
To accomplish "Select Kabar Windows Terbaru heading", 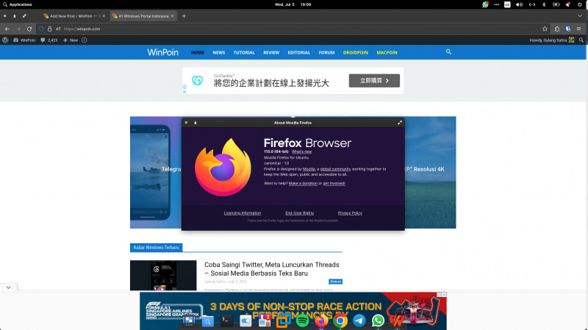I will [x=157, y=248].
